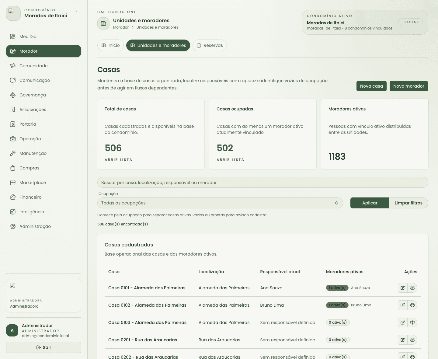Edit Casa 0103 using the pencil icon
Viewport: 438px width, 359px height.
click(x=403, y=322)
